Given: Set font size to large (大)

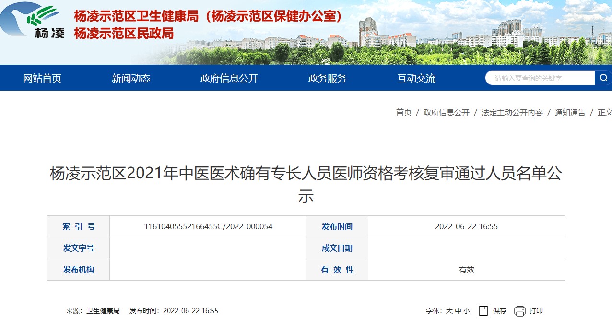Looking at the screenshot, I should pyautogui.click(x=449, y=311).
